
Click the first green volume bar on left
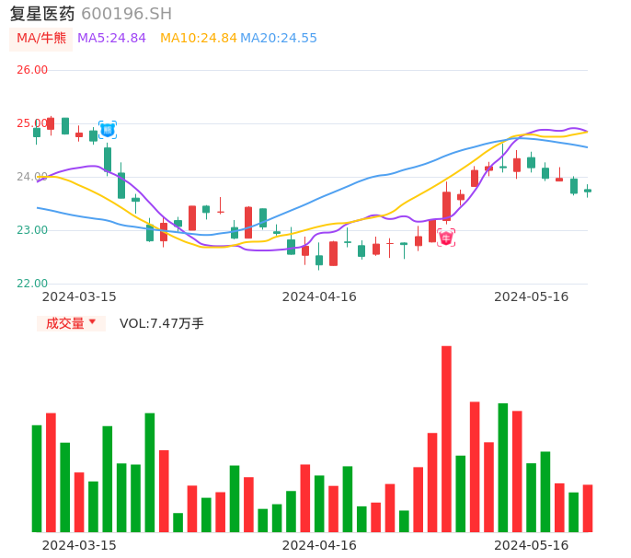coord(37,479)
